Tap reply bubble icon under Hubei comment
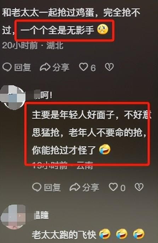 point(7,67)
